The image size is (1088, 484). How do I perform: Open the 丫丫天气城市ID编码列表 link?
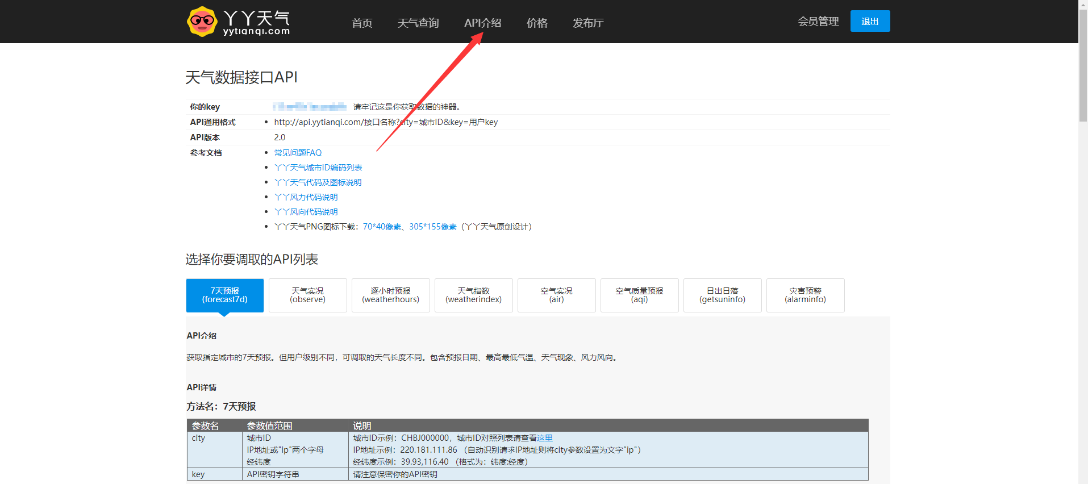pyautogui.click(x=318, y=168)
